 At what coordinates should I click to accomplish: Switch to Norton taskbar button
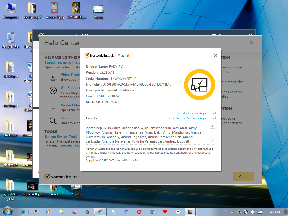tap(190, 212)
